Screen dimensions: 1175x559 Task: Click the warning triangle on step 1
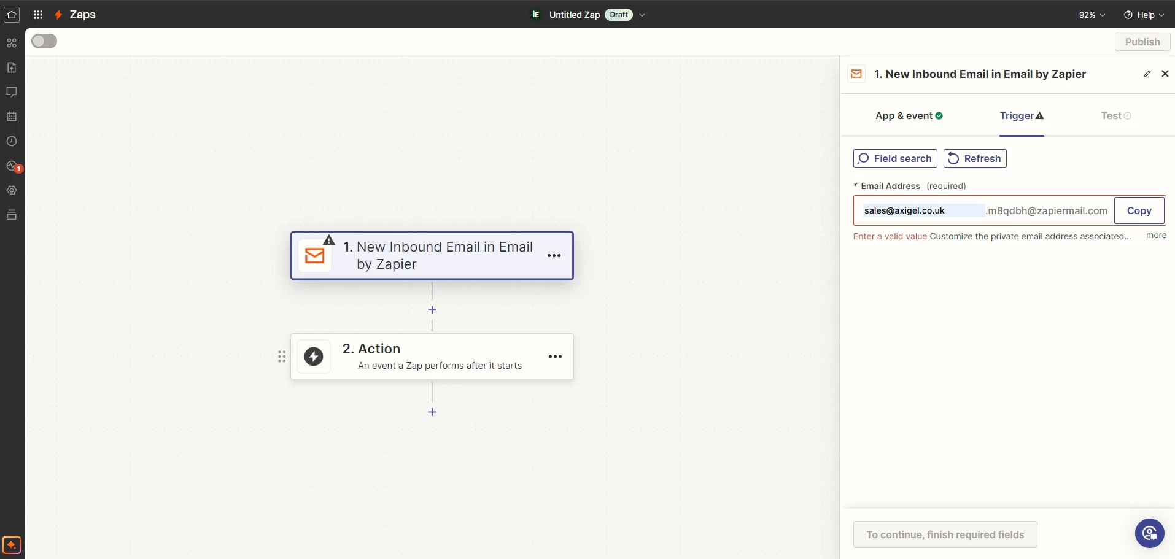[x=329, y=240]
